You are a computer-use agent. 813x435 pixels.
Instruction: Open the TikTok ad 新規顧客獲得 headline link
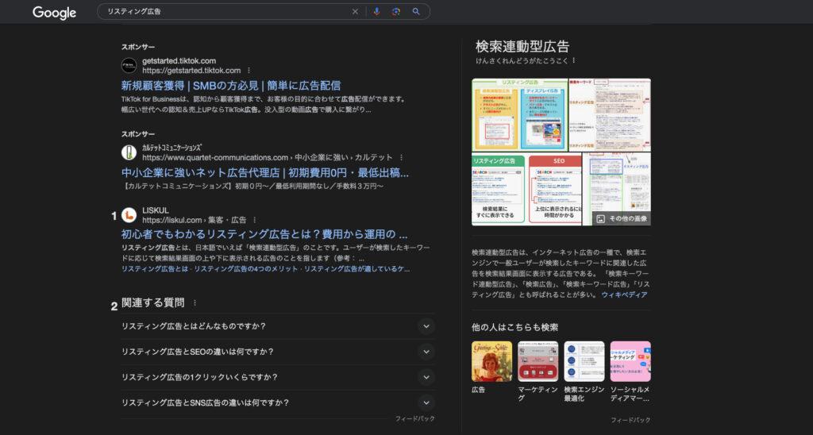pyautogui.click(x=230, y=86)
